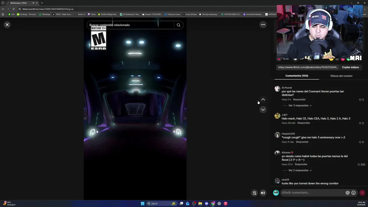Reload the page in browser
Screen dimensions: 368x207
tap(13, 9)
